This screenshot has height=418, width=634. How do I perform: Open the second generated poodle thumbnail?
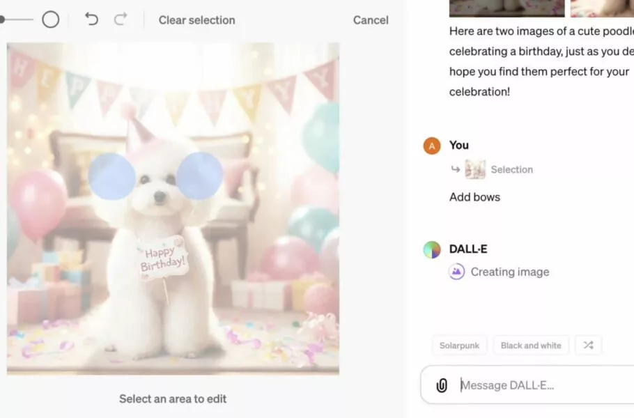pyautogui.click(x=602, y=8)
